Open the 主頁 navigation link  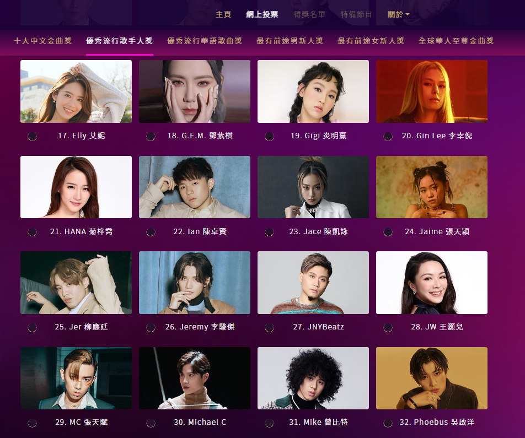pyautogui.click(x=223, y=14)
